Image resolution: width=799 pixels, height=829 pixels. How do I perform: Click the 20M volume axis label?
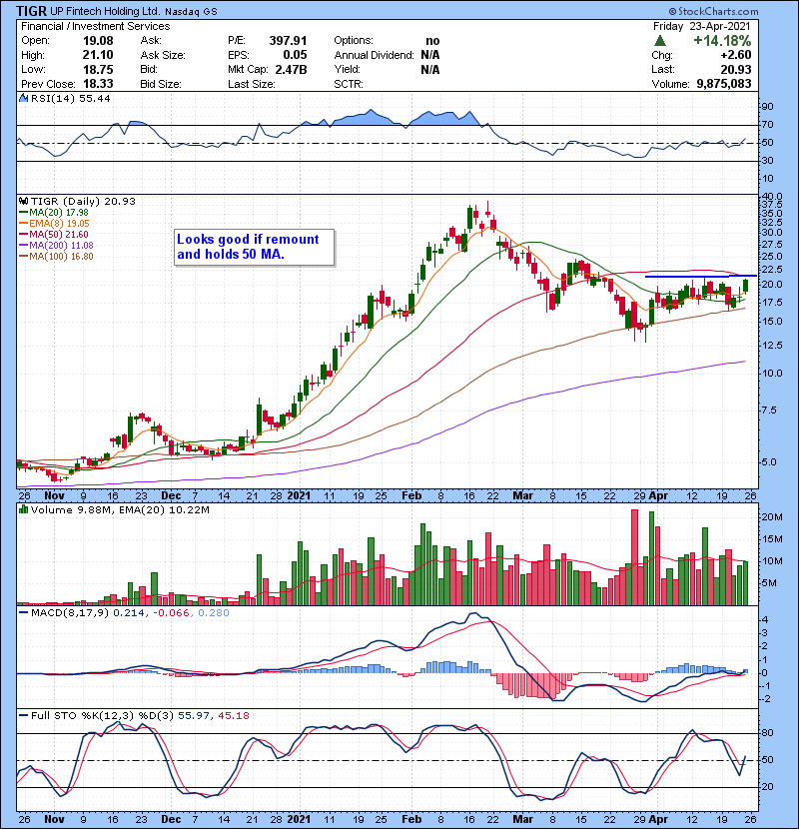coord(772,517)
